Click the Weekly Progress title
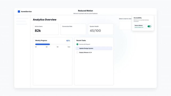This screenshot has height=96, width=171. click(x=41, y=41)
